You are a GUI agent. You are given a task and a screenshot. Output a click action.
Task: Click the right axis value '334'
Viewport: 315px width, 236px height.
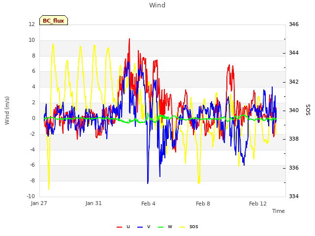click(x=294, y=196)
